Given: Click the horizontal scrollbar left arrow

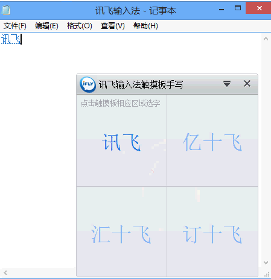Looking at the screenshot, I should (x=5, y=272).
